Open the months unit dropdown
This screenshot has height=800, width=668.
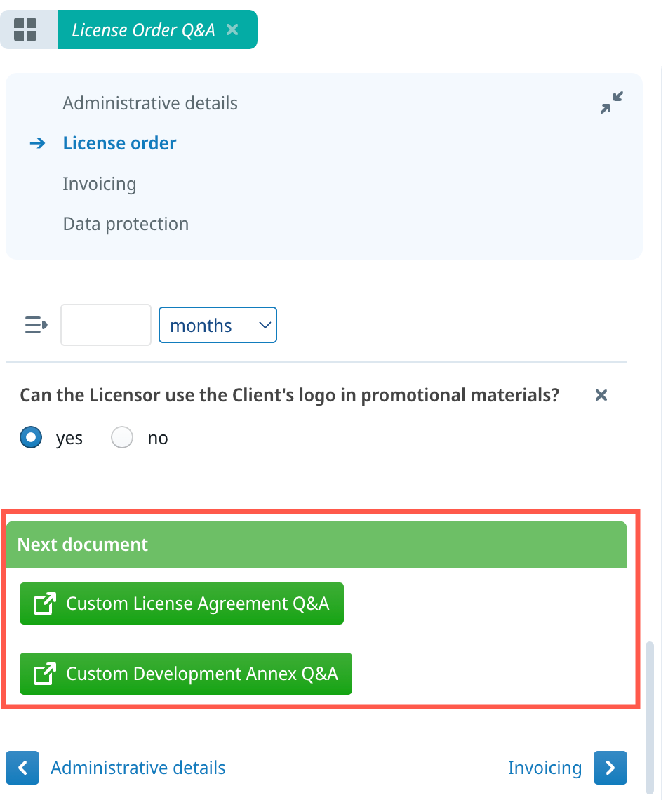click(x=218, y=325)
